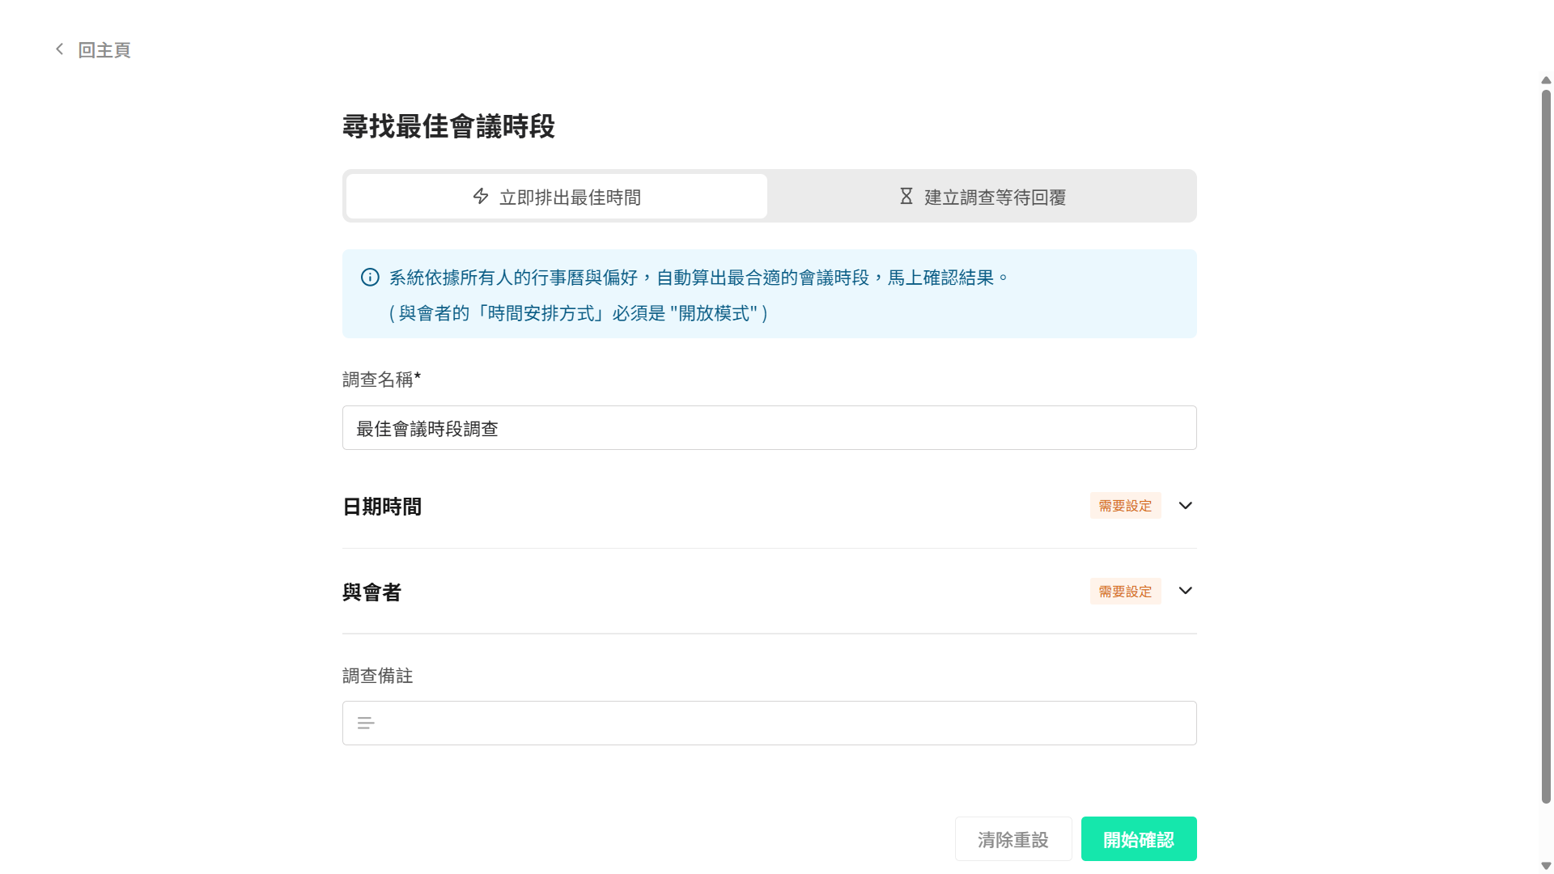
Task: Click the lightning icon on 立即排出最佳時間 tab
Action: [x=480, y=197]
